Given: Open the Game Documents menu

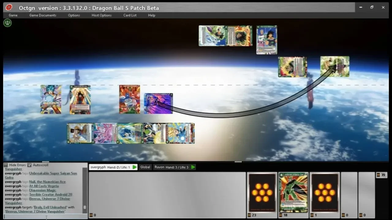Looking at the screenshot, I should (x=43, y=15).
